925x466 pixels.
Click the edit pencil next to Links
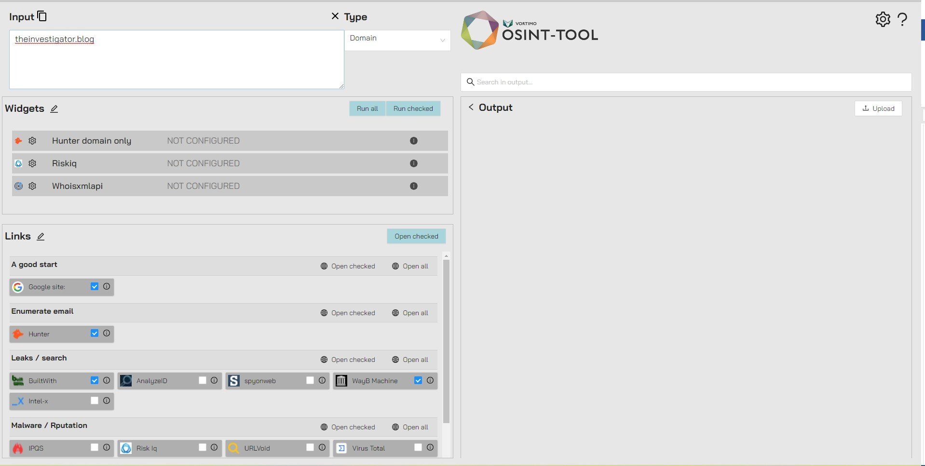pyautogui.click(x=40, y=236)
